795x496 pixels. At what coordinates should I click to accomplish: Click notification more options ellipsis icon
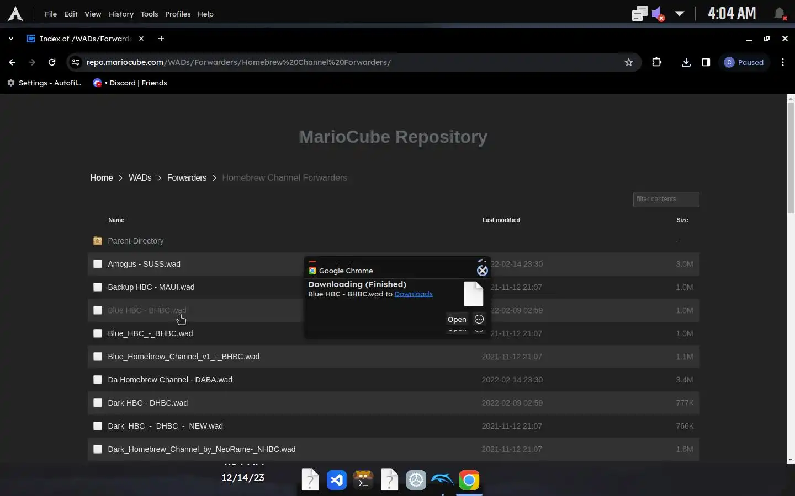point(479,319)
